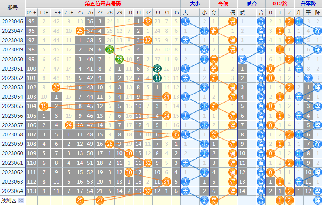Select period label 2023064
Viewport: 322px width, 205px height.
click(x=12, y=191)
